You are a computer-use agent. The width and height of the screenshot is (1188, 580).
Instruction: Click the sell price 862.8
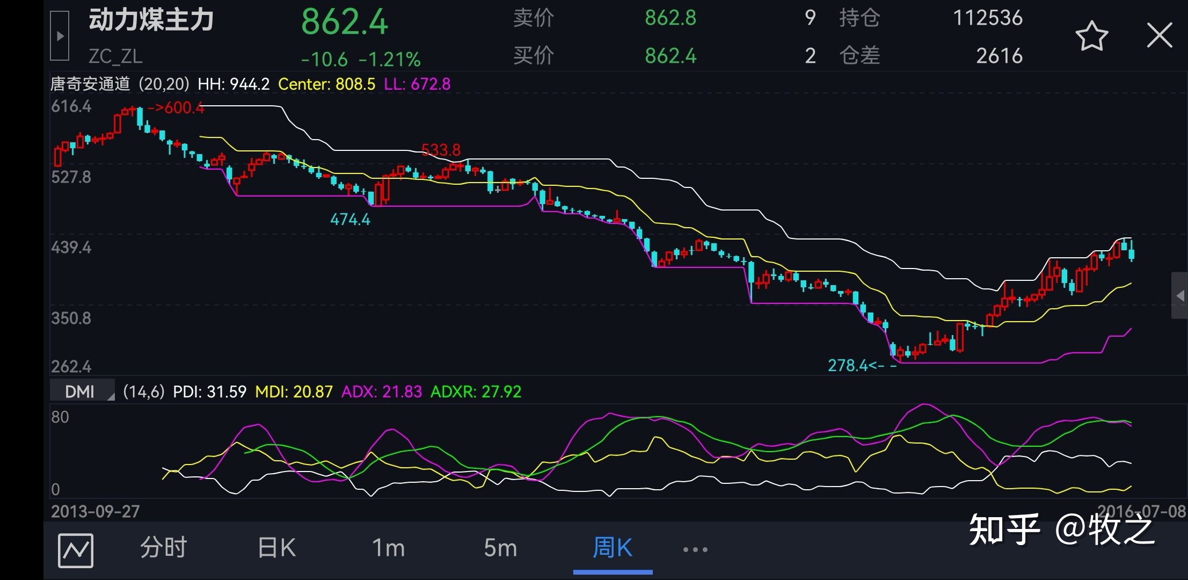coord(670,18)
